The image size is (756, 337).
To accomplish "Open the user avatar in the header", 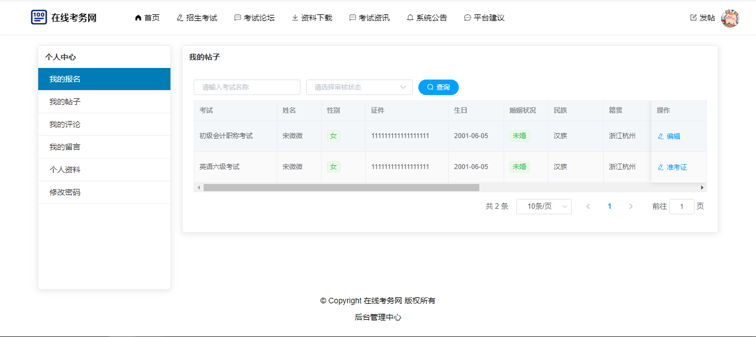I will click(730, 18).
